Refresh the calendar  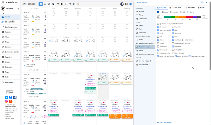tap(78, 4)
